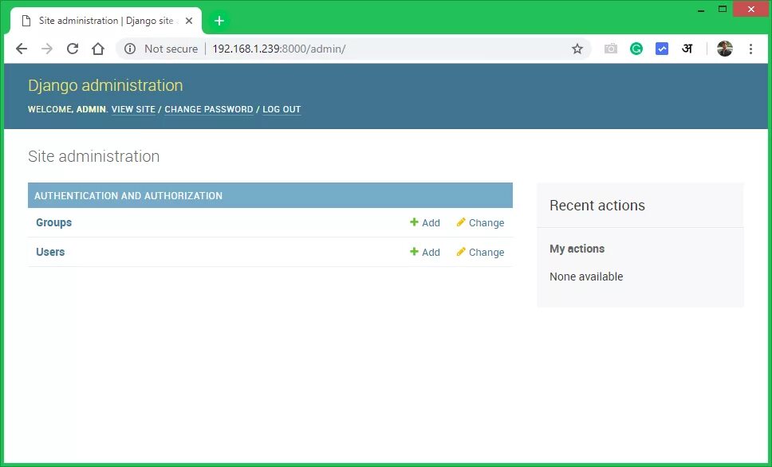Screen dimensions: 772x467
Task: Open the CHANGE PASSWORD link
Action: 209,109
